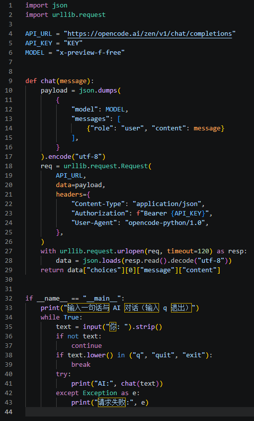Click the highlighted 请求失败 text on line 43
This screenshot has height=421, width=254.
[111, 402]
